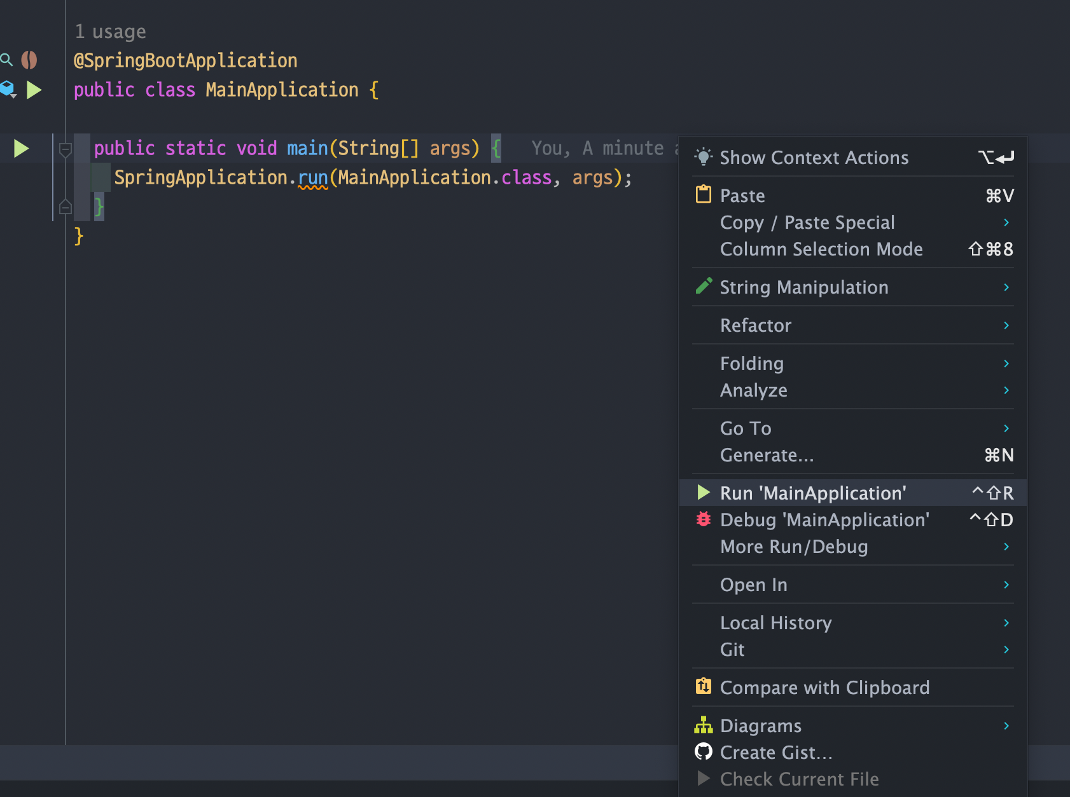
Task: Choose Generate... from the menu
Action: point(853,455)
